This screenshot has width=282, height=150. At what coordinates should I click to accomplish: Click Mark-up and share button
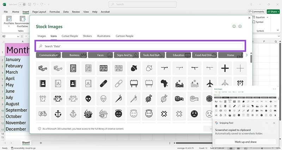pyautogui.click(x=245, y=142)
